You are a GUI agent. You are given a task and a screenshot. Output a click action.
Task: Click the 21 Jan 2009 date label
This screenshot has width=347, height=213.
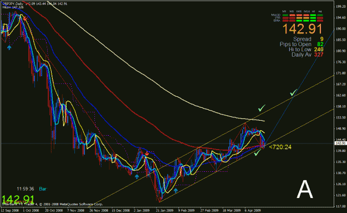point(164,210)
